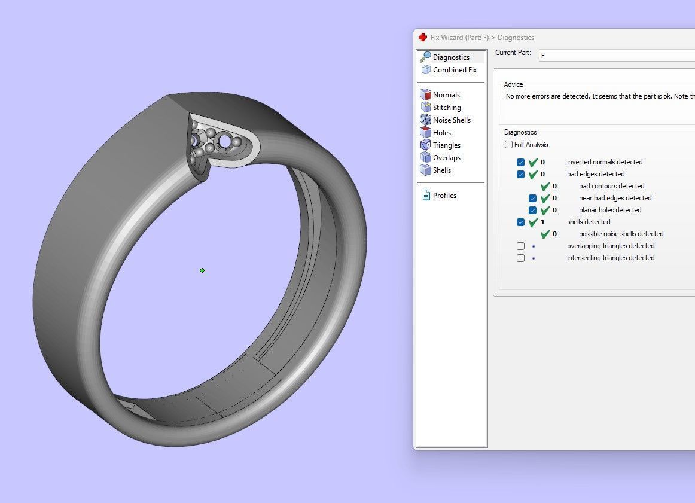Uncheck shells detected checkbox

[520, 222]
